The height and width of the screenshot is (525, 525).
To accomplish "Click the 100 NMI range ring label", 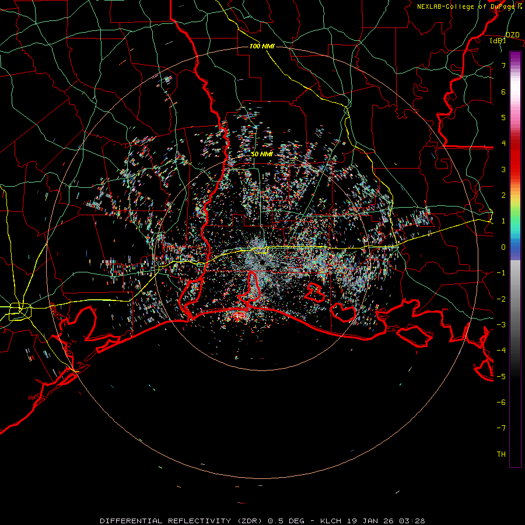I will click(262, 46).
